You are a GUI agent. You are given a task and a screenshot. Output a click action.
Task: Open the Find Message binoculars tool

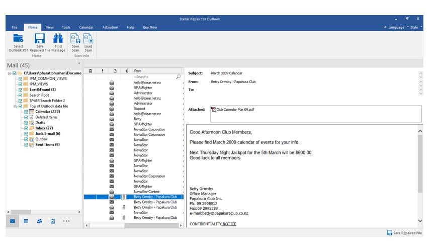tap(58, 38)
